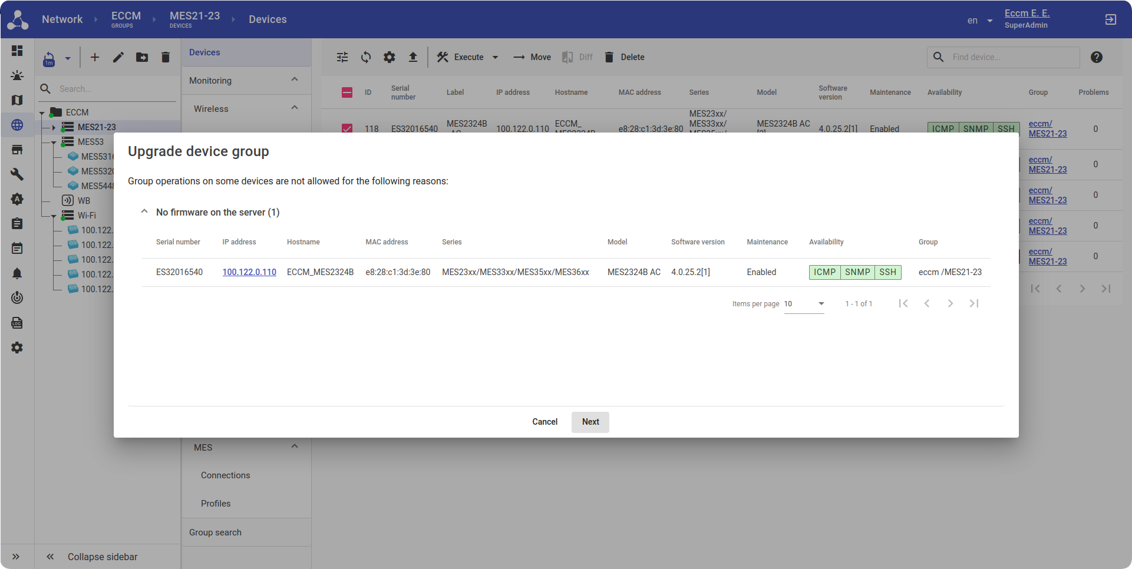1132x569 pixels.
Task: Toggle the select-all checkbox in table header
Action: 347,92
